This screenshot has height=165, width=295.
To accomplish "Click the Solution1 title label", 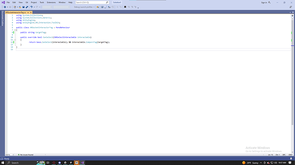I will click(117, 3).
